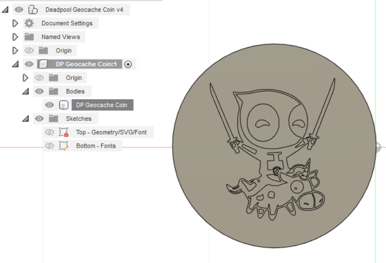Show the top-level Origin with its eye toggle

click(29, 50)
